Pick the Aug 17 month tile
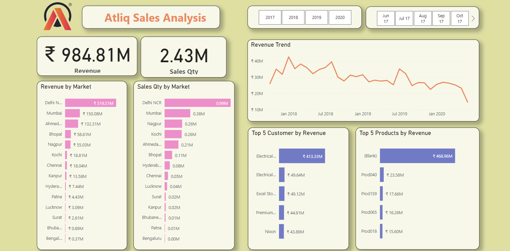Viewport: 510px width, 251px height. (x=423, y=18)
